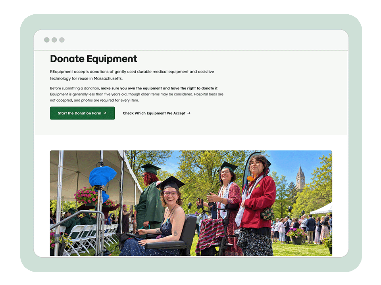
Task: Click the graduation ceremony photo
Action: pos(191,203)
